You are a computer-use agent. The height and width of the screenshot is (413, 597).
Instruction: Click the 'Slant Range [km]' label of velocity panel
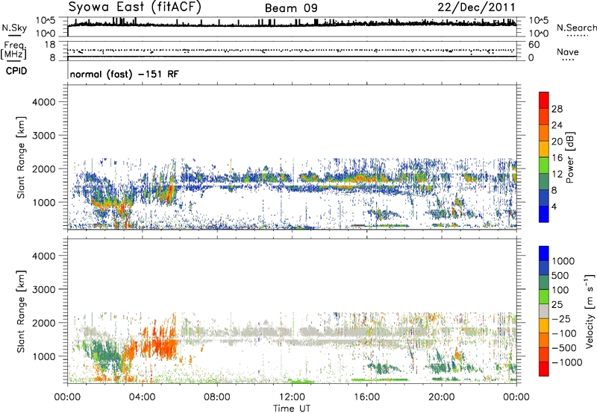(21, 312)
